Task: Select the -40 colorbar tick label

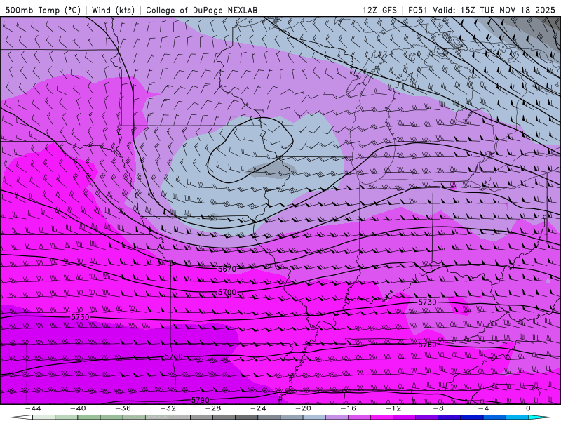Action: [78, 408]
